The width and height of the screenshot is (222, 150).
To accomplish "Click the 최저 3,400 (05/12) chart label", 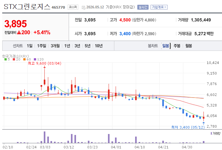I will (188, 127).
